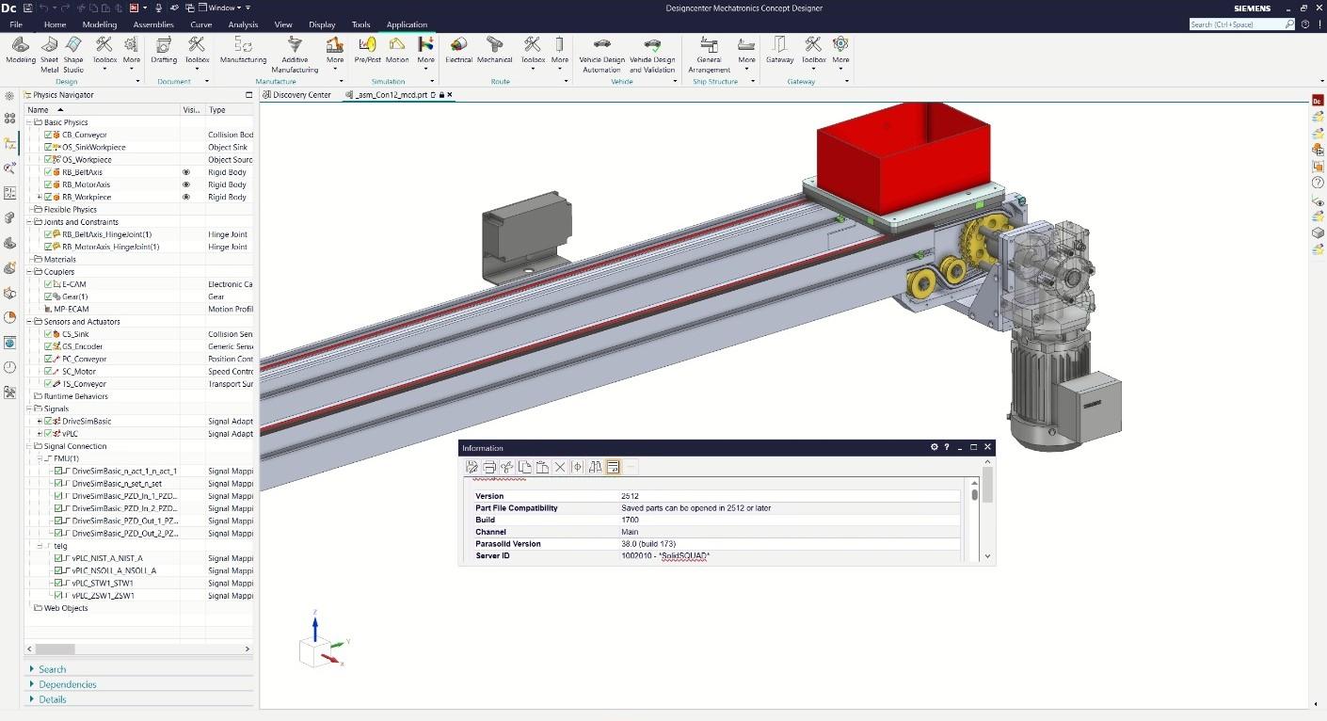This screenshot has width=1327, height=721.
Task: Open the File menu
Action: pos(16,24)
